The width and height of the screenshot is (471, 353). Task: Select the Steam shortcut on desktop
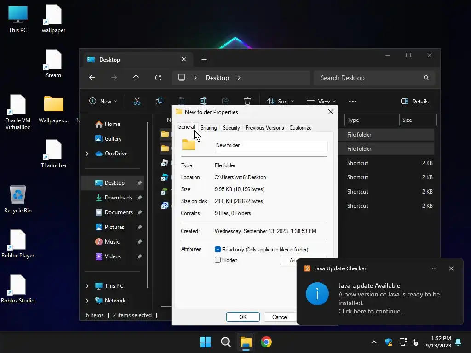point(53,64)
